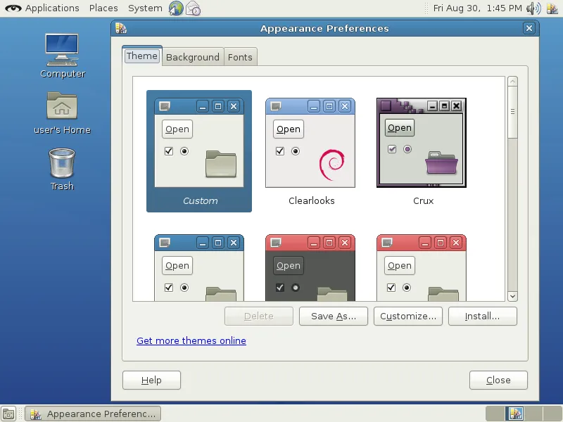Select the light theme with red titlebar
563x422 pixels.
tap(422, 268)
